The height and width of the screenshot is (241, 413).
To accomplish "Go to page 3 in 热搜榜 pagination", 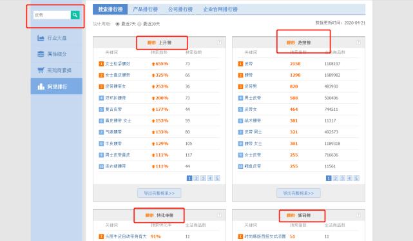I will point(343,178).
